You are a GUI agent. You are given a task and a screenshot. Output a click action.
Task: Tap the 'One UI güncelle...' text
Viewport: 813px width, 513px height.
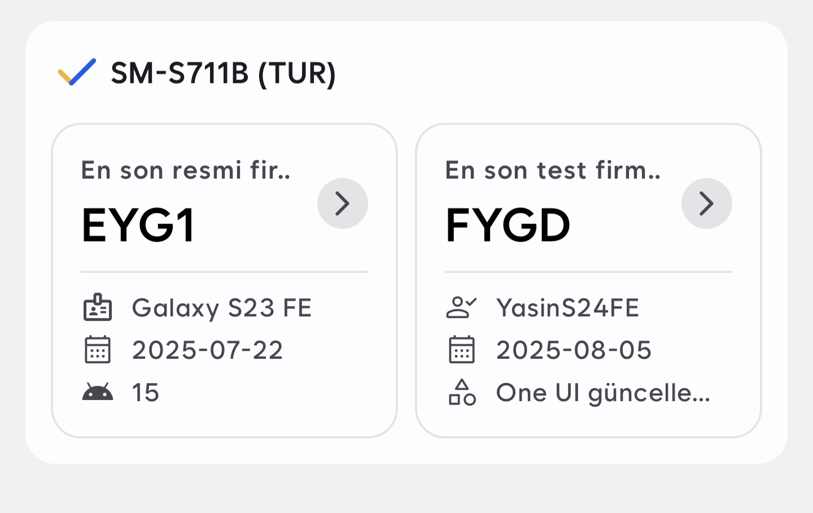(603, 393)
